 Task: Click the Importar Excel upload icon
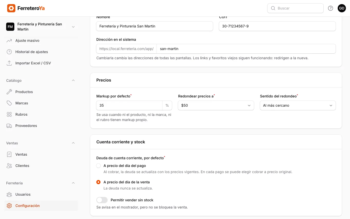(9, 63)
